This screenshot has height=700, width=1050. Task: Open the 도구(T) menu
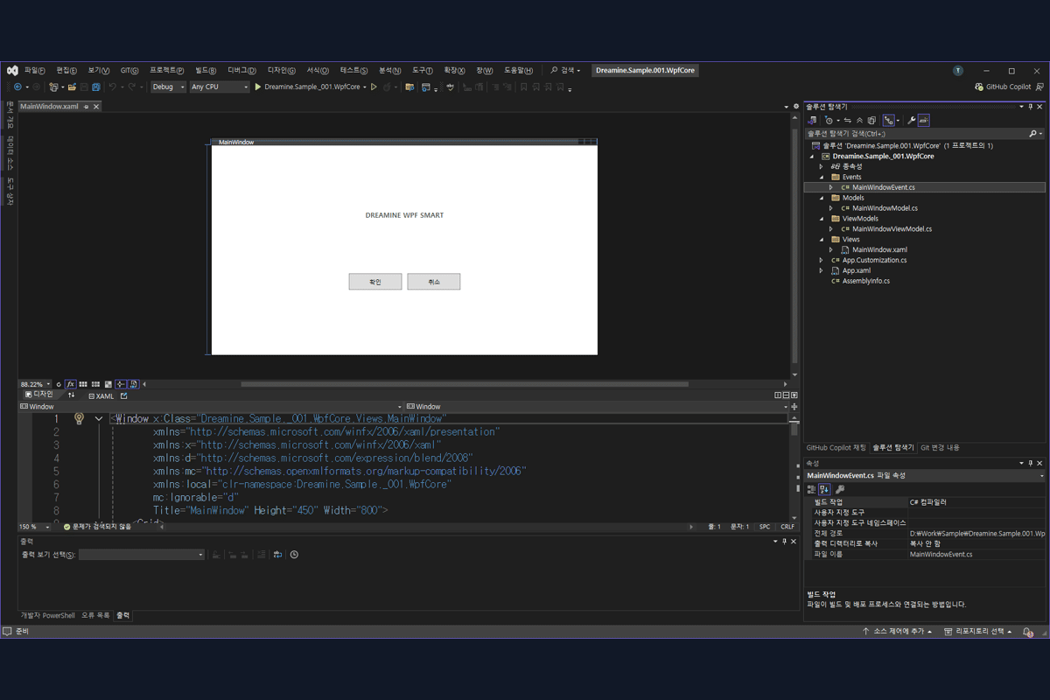[423, 70]
